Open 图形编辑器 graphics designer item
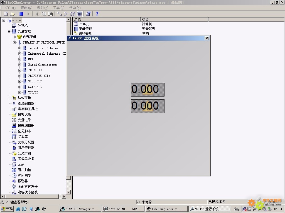 coord(26,103)
